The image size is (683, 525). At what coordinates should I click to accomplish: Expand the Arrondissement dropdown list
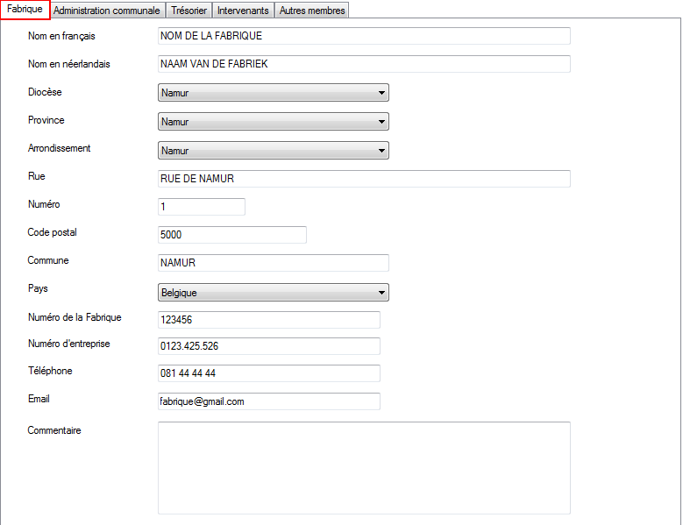click(274, 151)
